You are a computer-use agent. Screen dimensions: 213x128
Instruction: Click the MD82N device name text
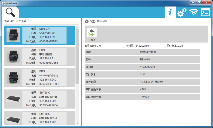coord(49,75)
